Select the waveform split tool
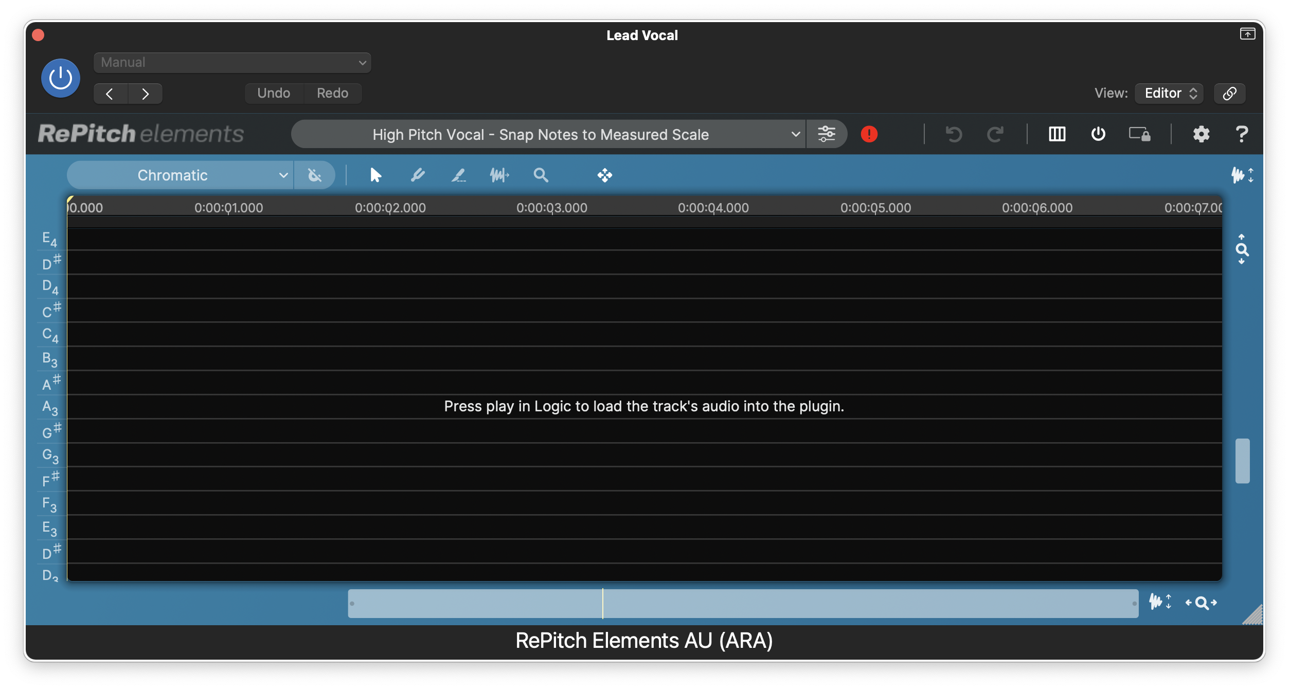This screenshot has height=690, width=1289. point(499,175)
